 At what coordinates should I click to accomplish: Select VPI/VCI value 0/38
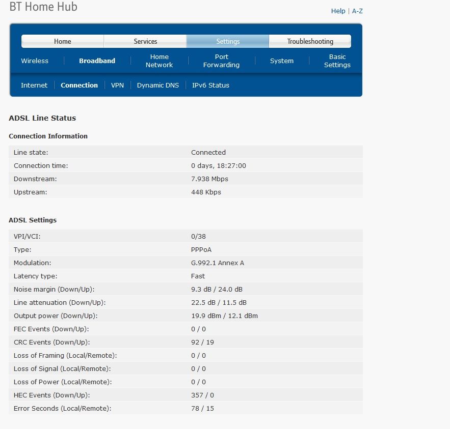click(198, 237)
